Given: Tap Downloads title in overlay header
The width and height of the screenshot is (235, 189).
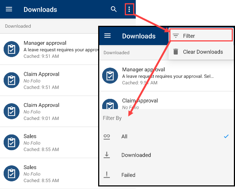Looking at the screenshot, I should 139,36.
